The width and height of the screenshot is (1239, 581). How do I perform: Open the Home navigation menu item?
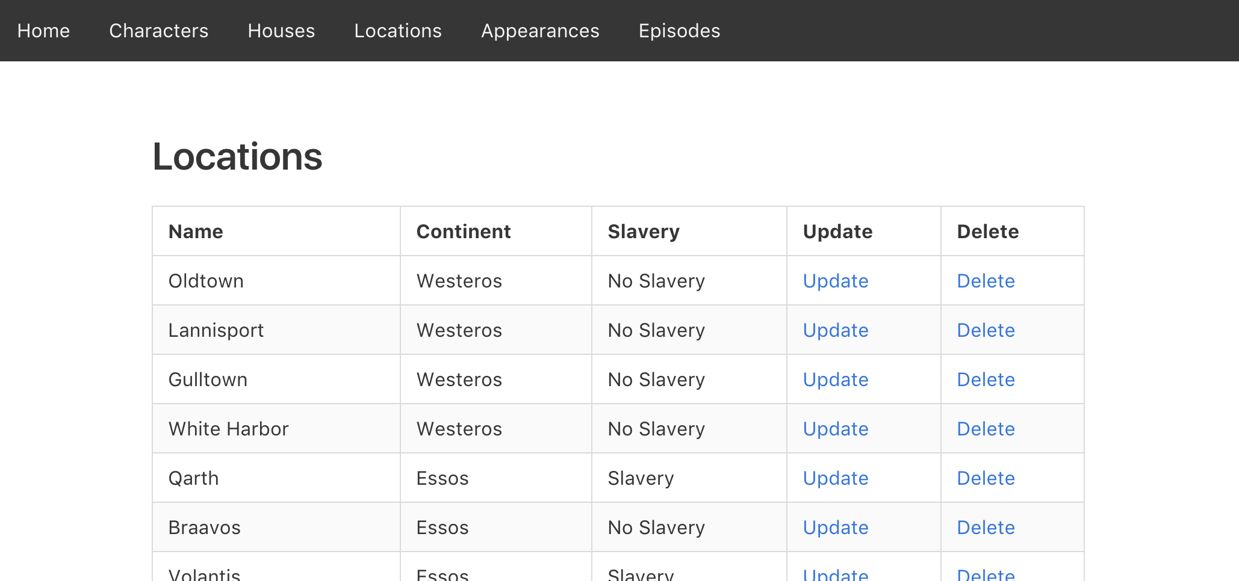point(43,31)
